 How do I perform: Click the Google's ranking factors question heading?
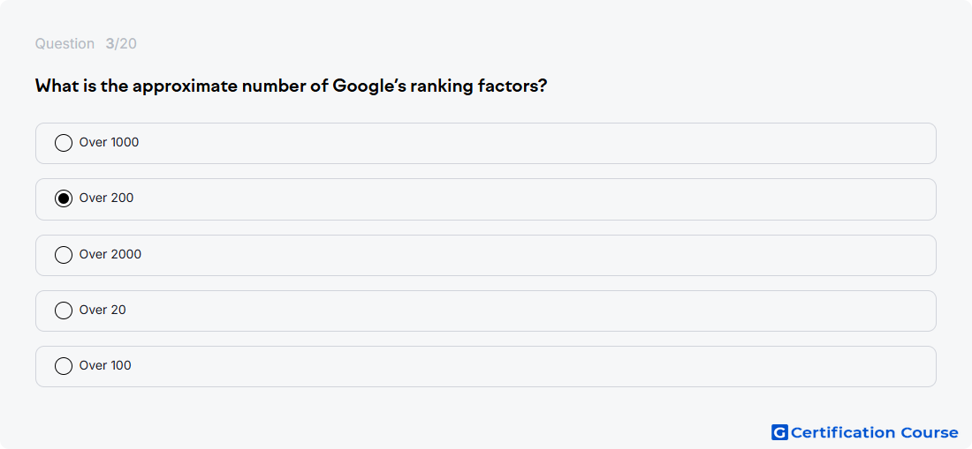pyautogui.click(x=291, y=86)
